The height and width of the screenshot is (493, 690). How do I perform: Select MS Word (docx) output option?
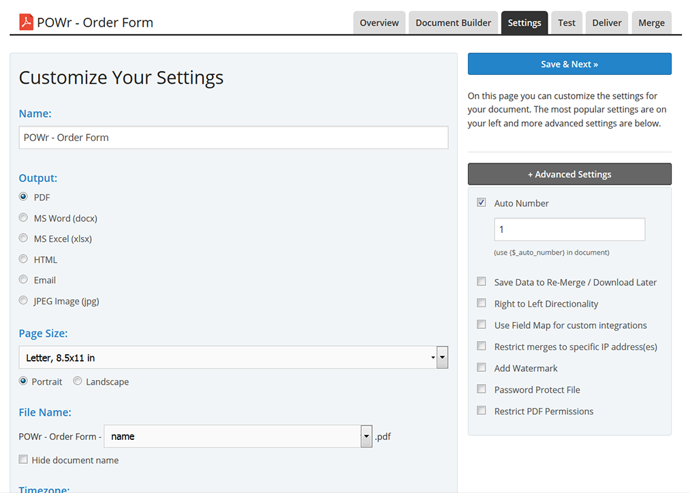pos(24,218)
